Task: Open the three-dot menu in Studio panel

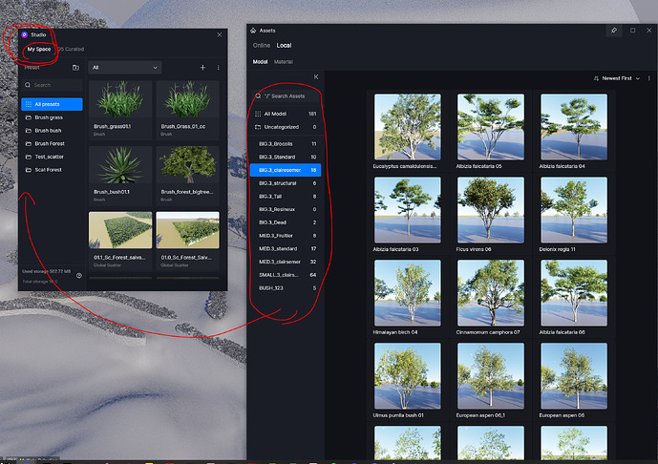Action: pyautogui.click(x=218, y=68)
